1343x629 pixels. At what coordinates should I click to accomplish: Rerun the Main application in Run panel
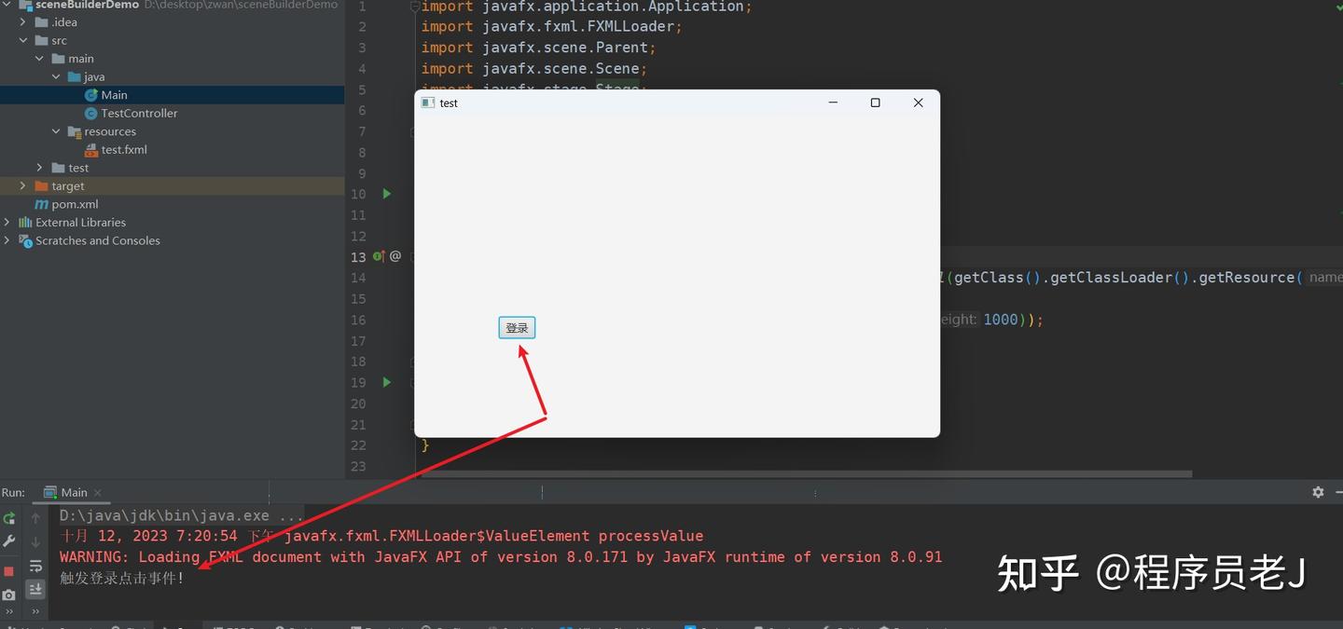click(x=9, y=518)
